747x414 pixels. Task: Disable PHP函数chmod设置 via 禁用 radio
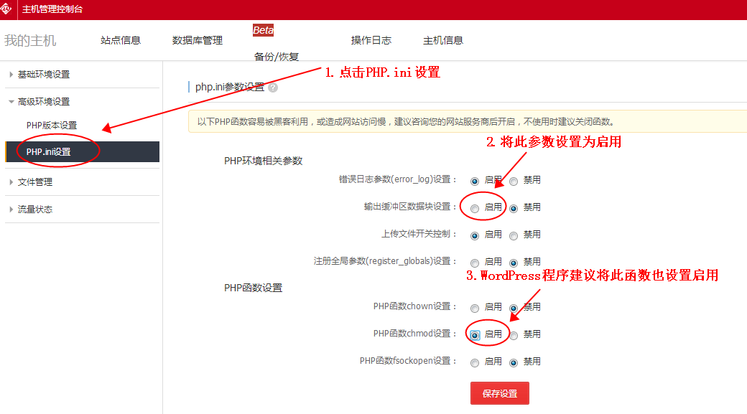tap(514, 335)
